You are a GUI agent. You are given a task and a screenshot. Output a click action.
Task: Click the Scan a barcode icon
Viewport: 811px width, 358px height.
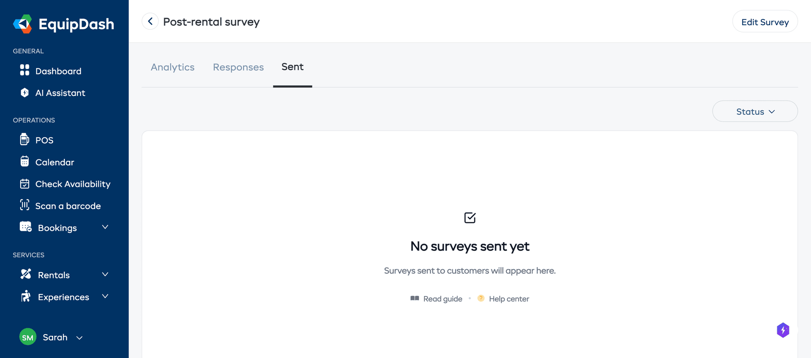pos(25,205)
